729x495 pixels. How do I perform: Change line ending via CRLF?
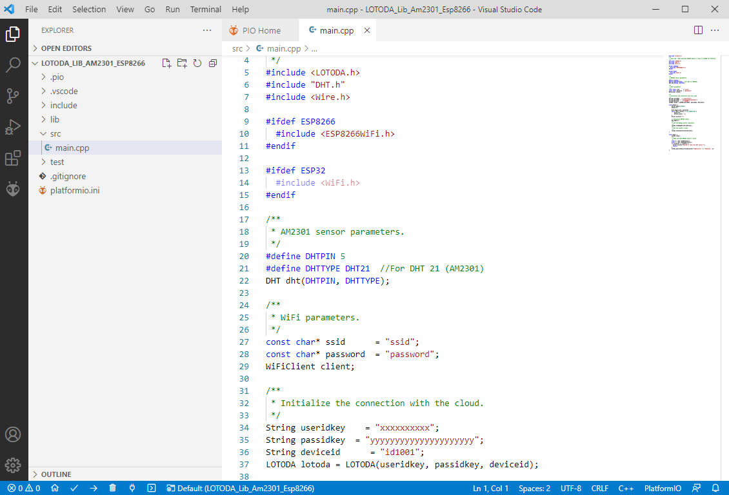(x=600, y=488)
